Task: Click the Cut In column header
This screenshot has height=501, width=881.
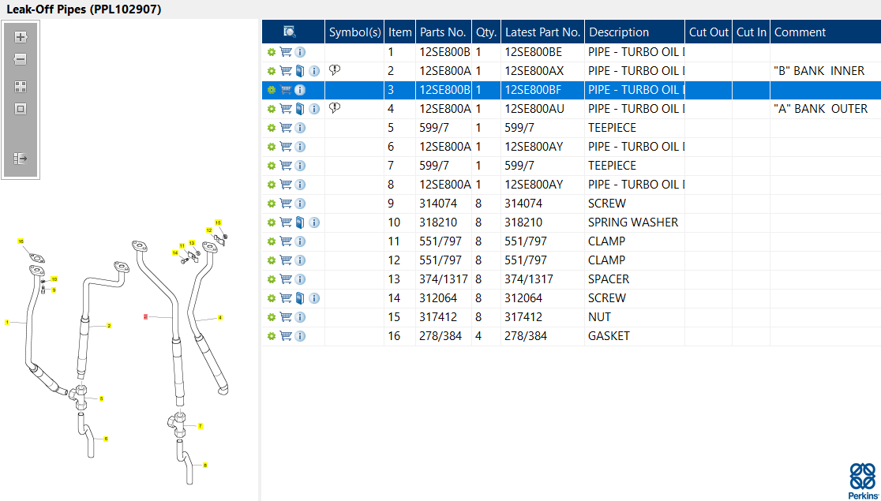Action: (752, 32)
